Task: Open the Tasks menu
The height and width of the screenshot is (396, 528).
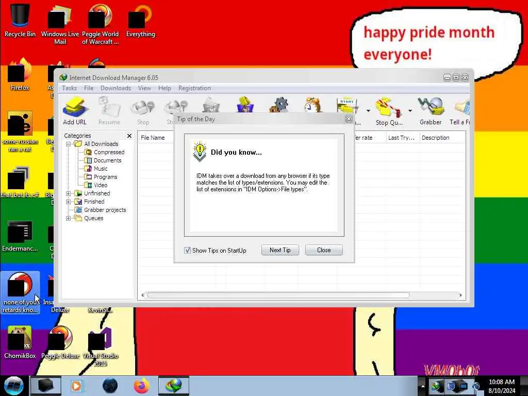Action: (x=69, y=88)
